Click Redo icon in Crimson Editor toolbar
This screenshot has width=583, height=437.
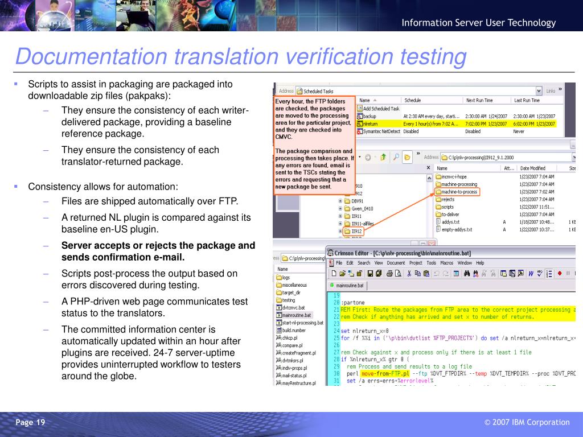click(x=445, y=274)
